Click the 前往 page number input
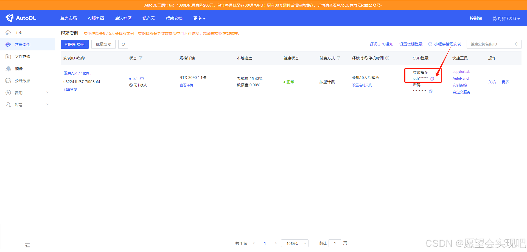527x252 pixels. (335, 243)
